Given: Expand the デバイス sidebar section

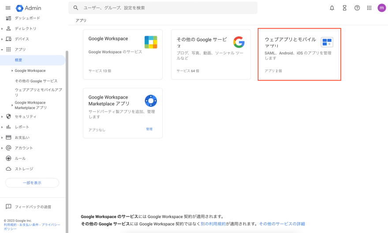Looking at the screenshot, I should click(2, 39).
